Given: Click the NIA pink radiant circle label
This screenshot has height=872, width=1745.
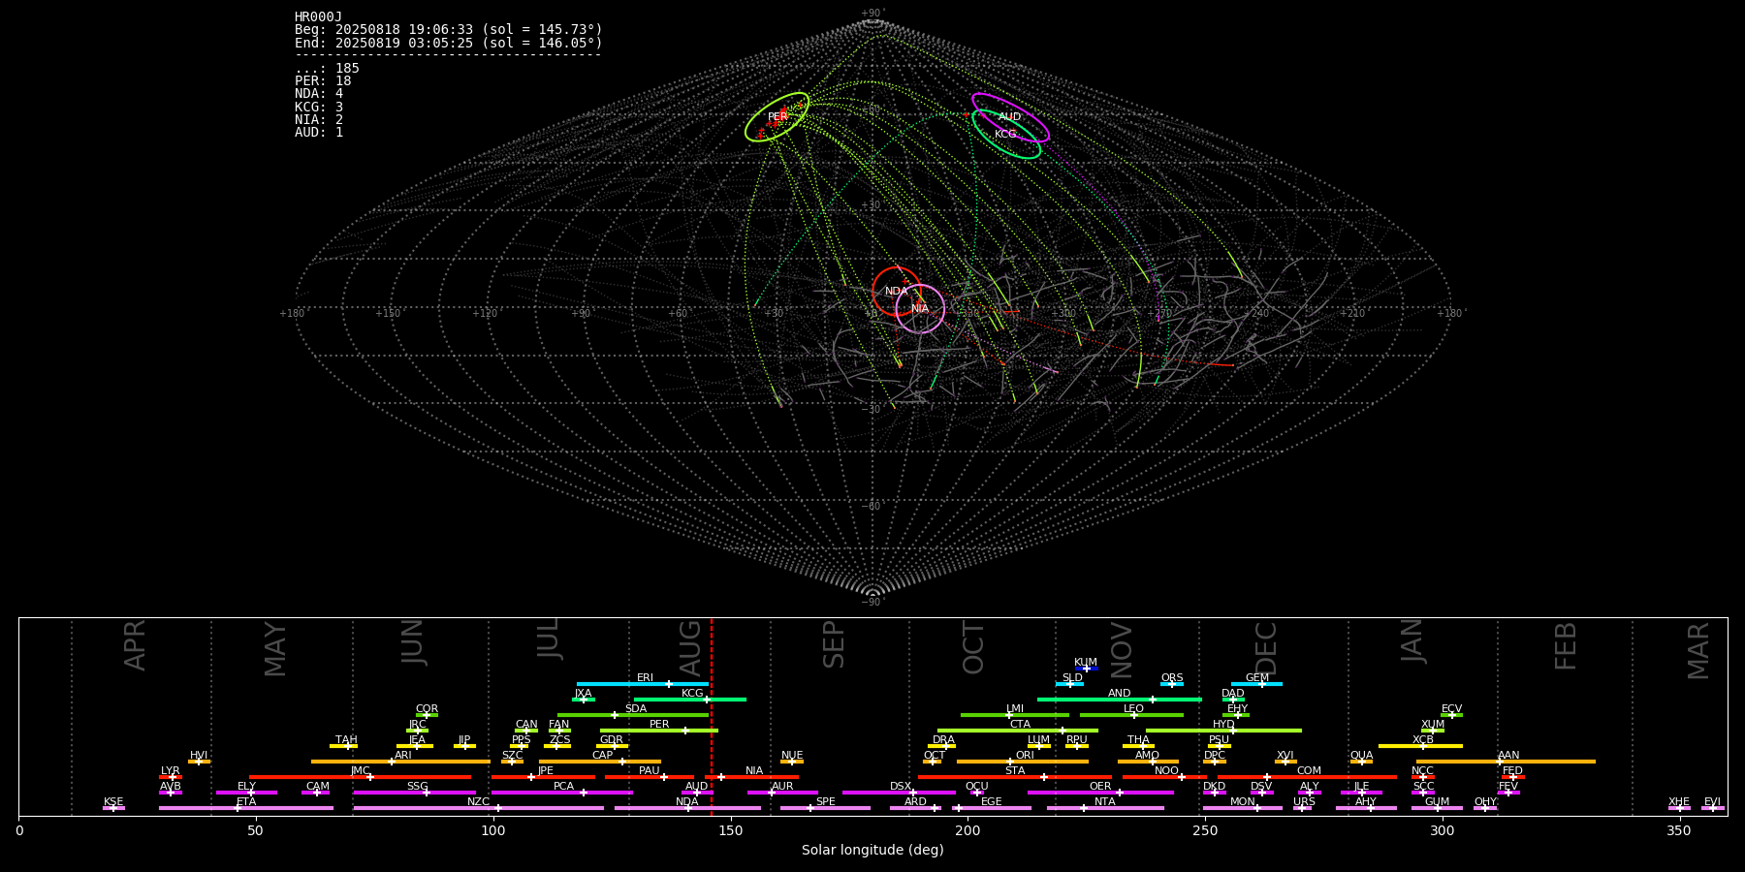Looking at the screenshot, I should [920, 309].
